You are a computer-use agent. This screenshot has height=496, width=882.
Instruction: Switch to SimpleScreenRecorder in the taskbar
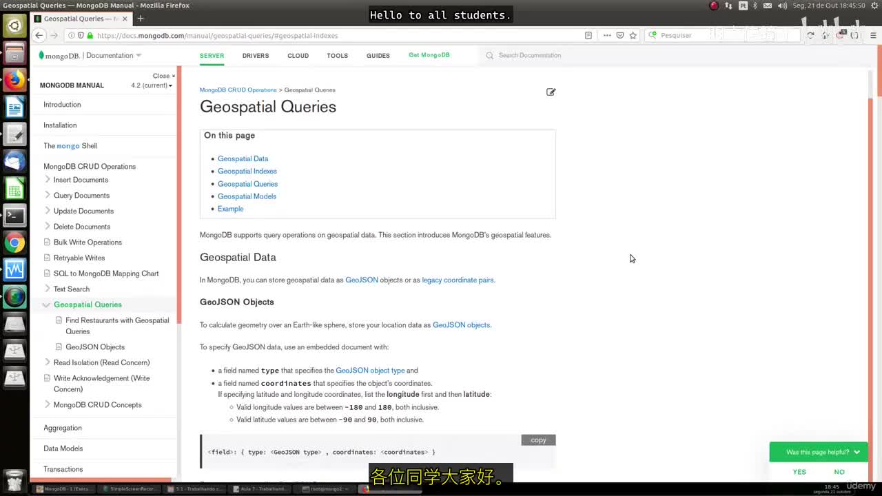(130, 489)
